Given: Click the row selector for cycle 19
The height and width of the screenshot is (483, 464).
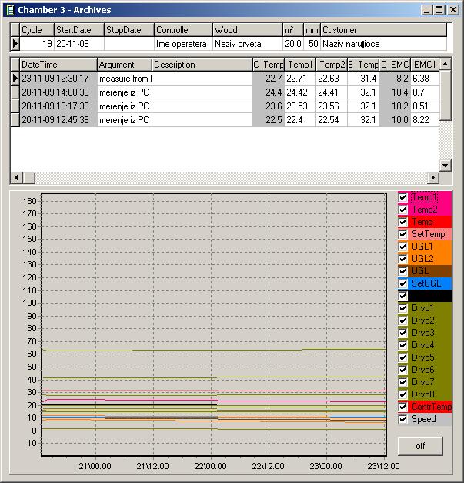Looking at the screenshot, I should 15,44.
